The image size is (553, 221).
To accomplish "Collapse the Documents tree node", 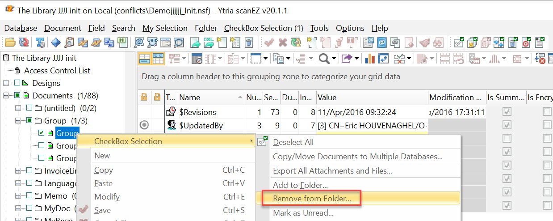I will pyautogui.click(x=6, y=96).
